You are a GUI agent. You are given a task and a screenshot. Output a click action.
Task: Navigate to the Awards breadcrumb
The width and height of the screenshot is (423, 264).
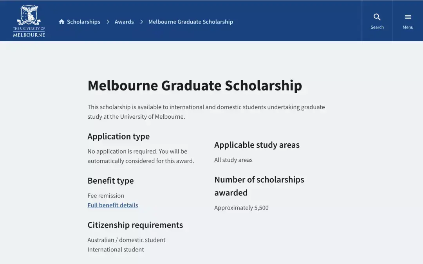[x=124, y=22]
